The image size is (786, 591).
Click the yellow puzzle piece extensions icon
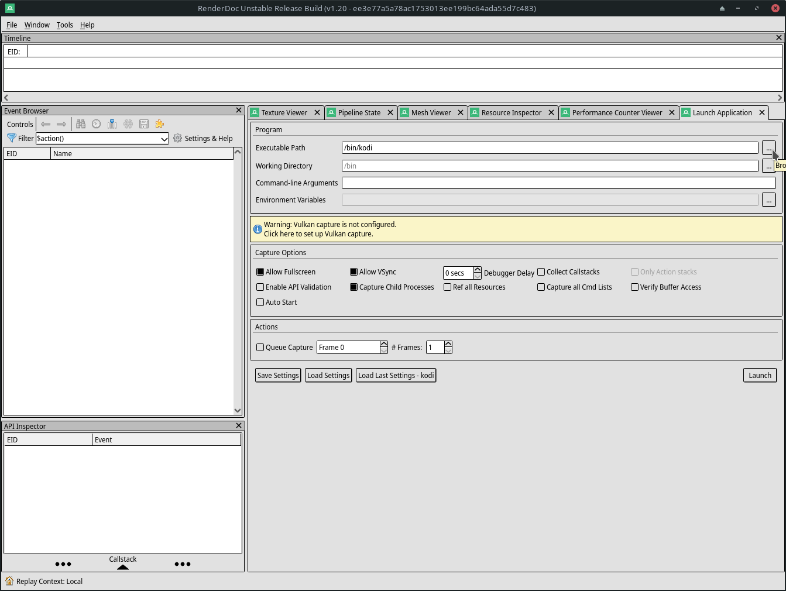[x=160, y=124]
